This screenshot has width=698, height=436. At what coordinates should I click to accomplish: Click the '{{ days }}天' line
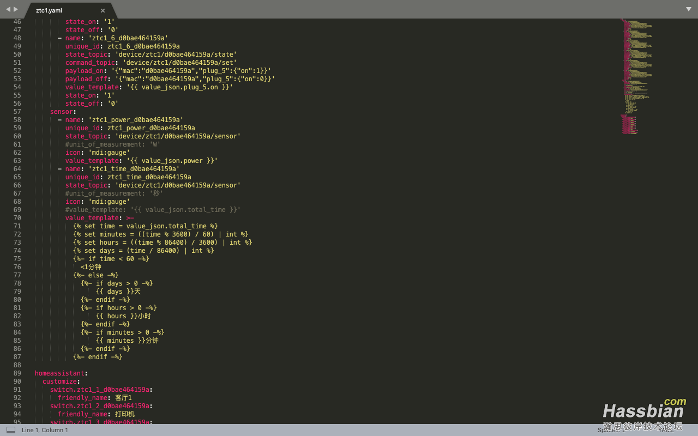(118, 292)
